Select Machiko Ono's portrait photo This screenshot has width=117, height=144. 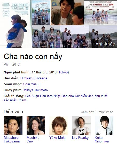pyautogui.click(x=36, y=126)
